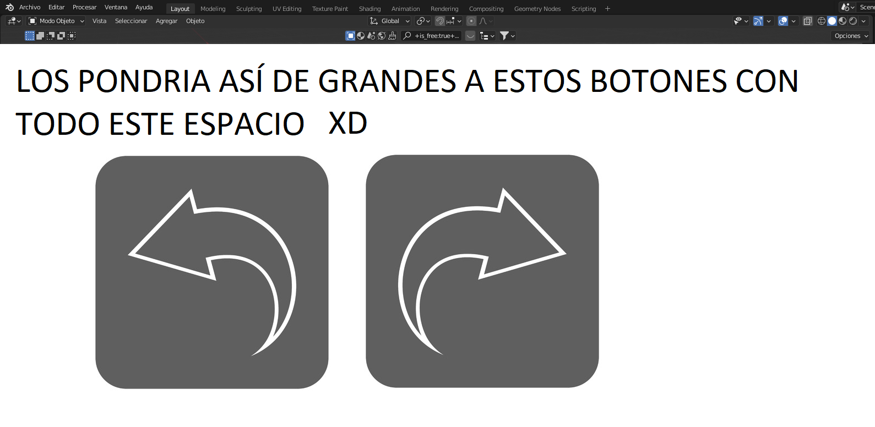Open the Global transform orientation dropdown
This screenshot has height=427, width=875.
[x=389, y=21]
